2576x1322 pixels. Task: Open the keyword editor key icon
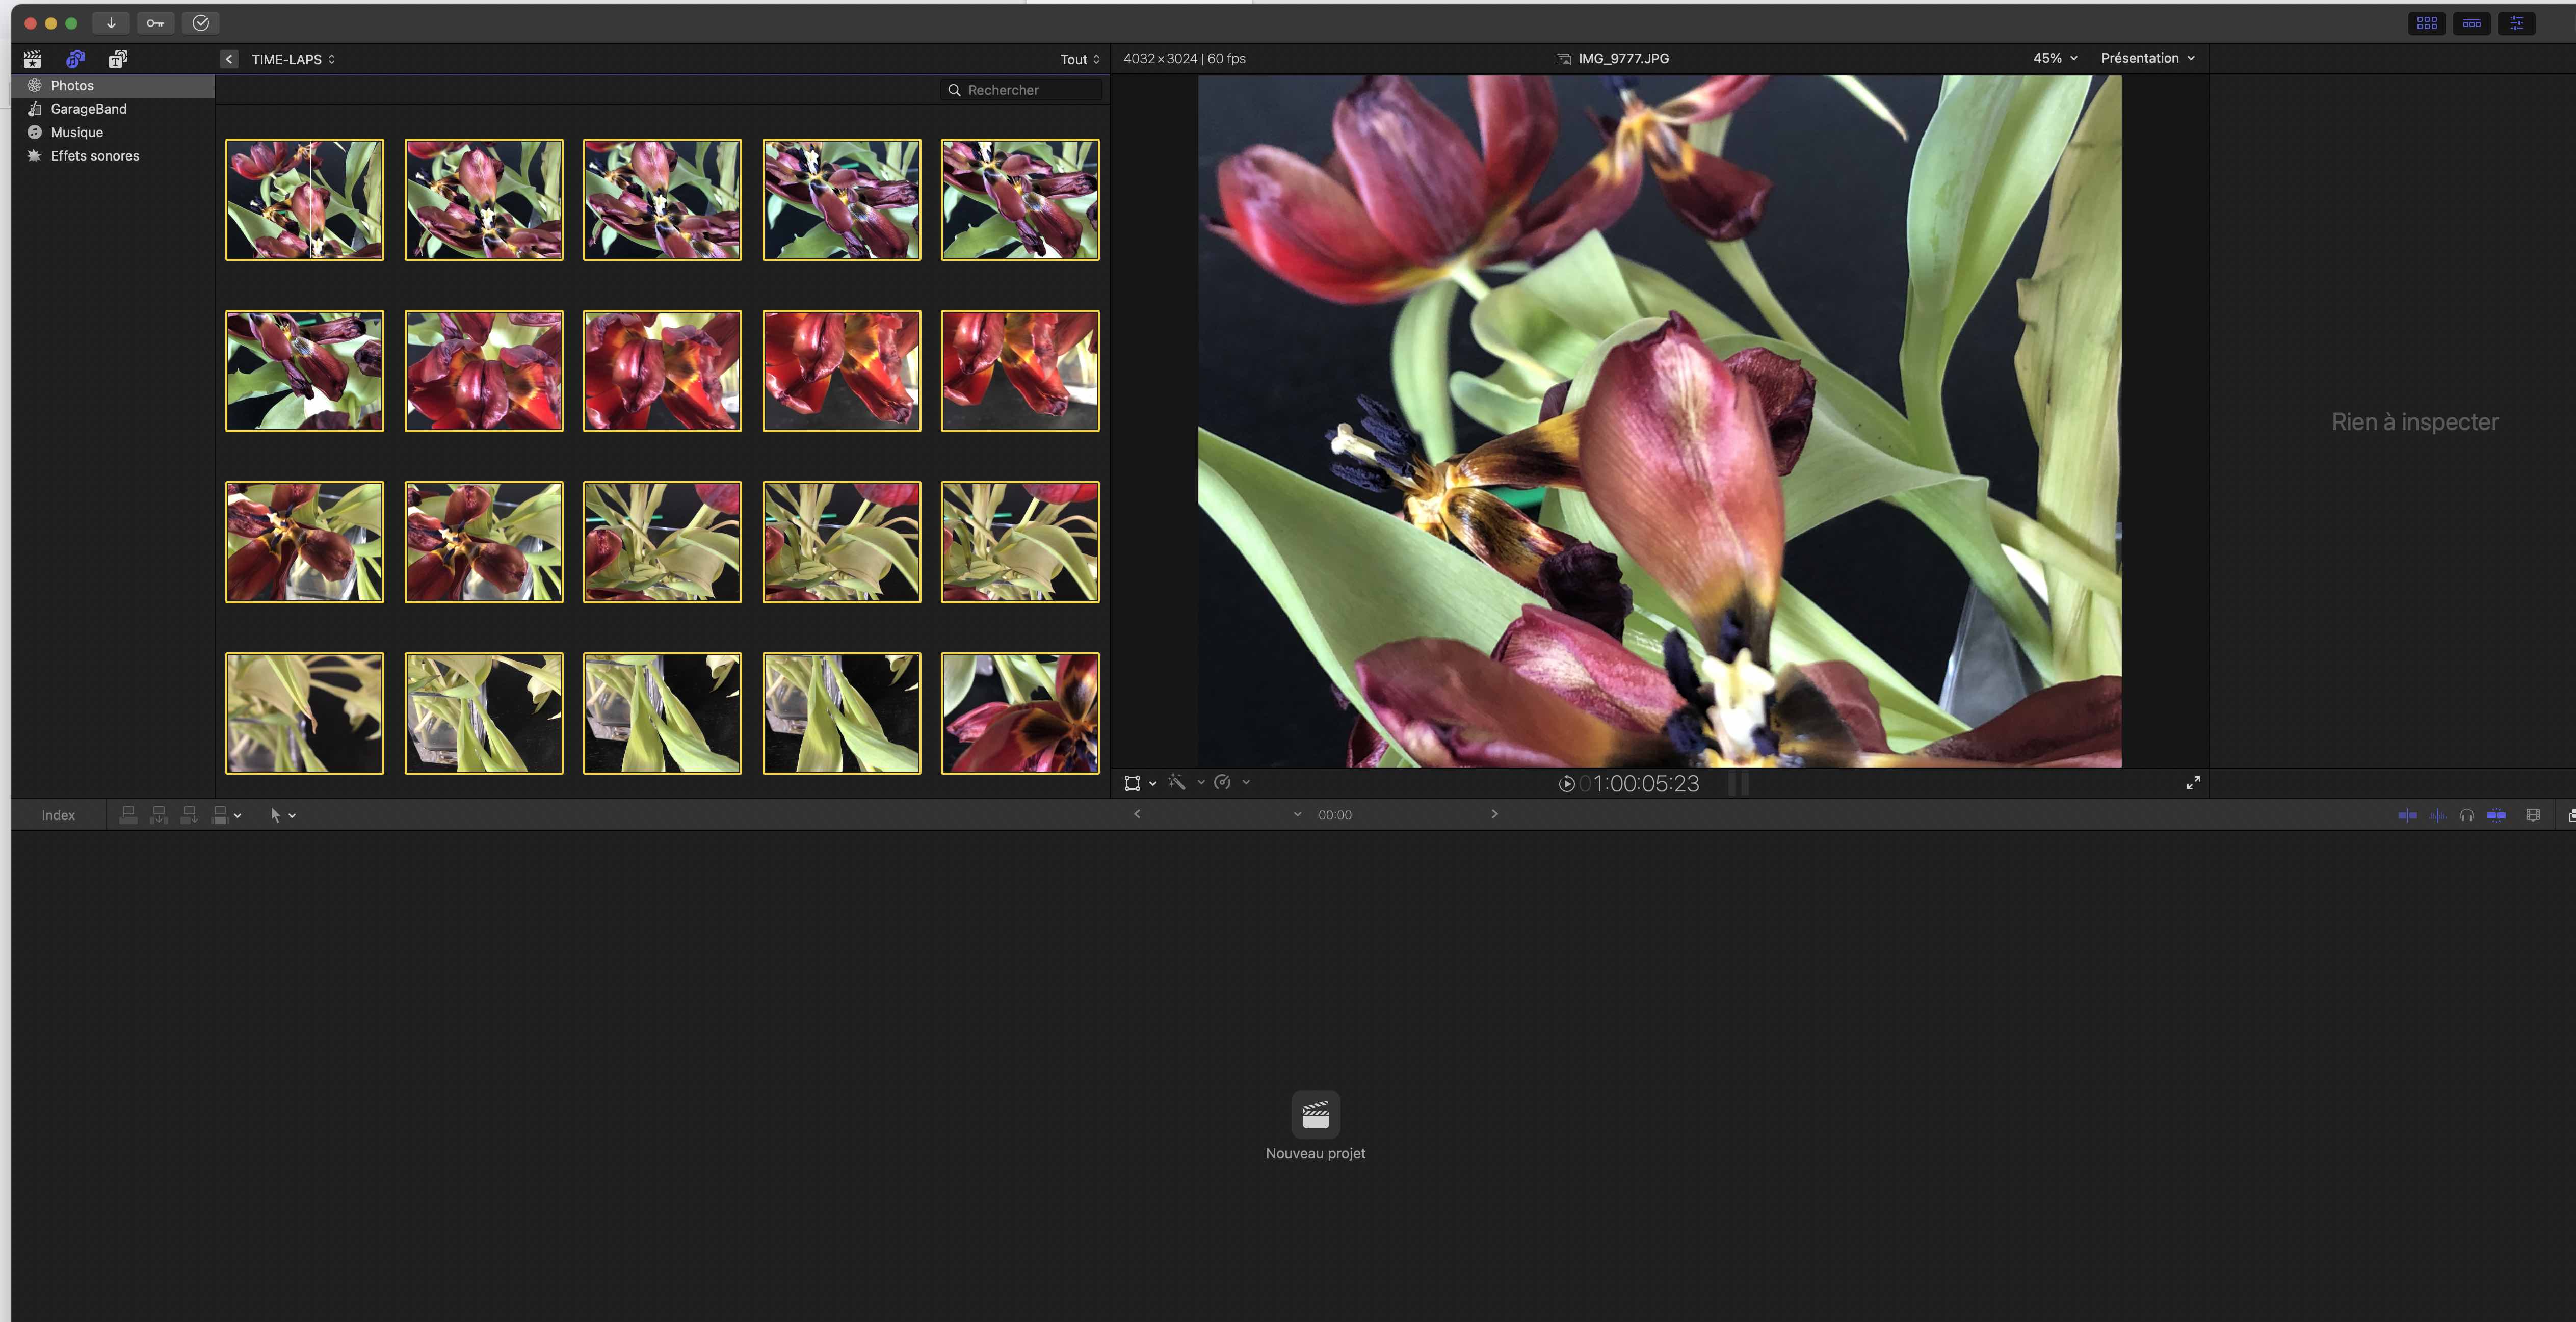[155, 23]
